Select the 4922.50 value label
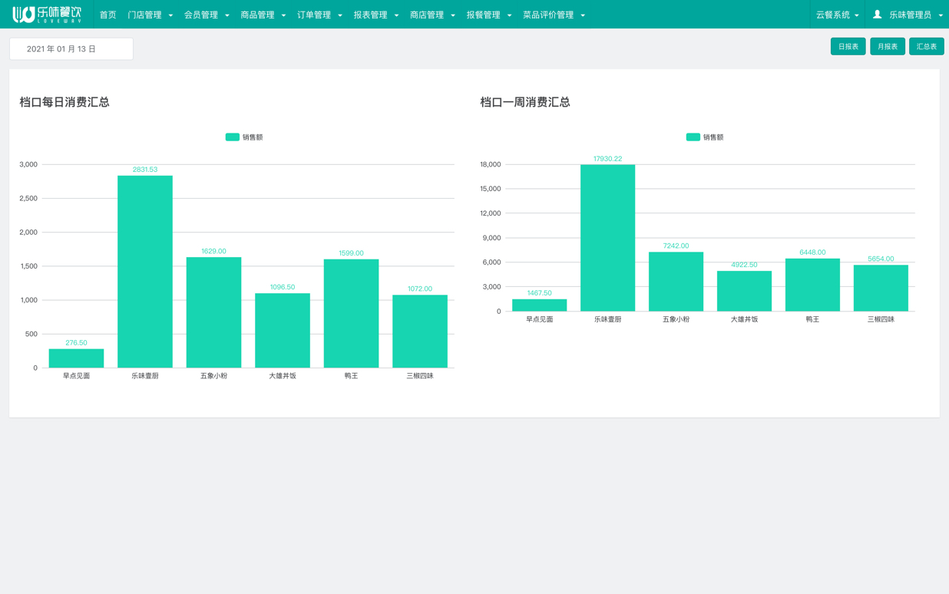 (744, 265)
